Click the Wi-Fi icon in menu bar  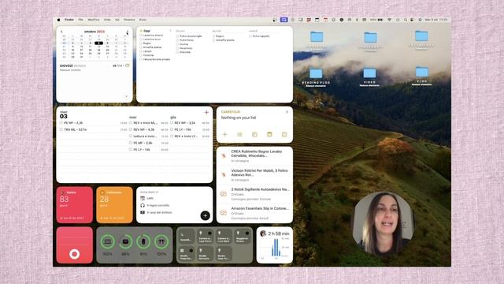pos(389,20)
